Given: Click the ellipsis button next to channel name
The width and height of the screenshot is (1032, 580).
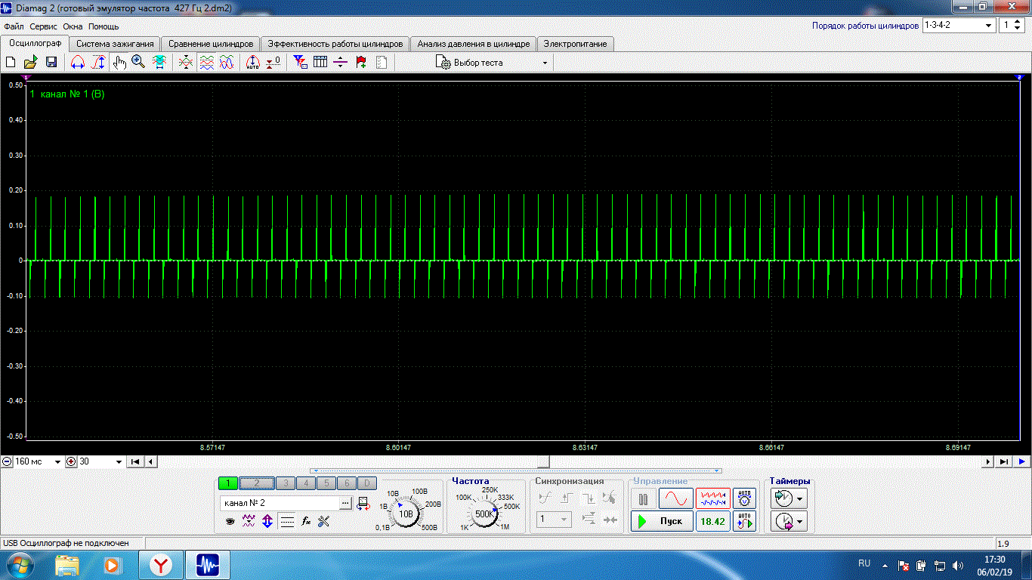Looking at the screenshot, I should point(345,502).
